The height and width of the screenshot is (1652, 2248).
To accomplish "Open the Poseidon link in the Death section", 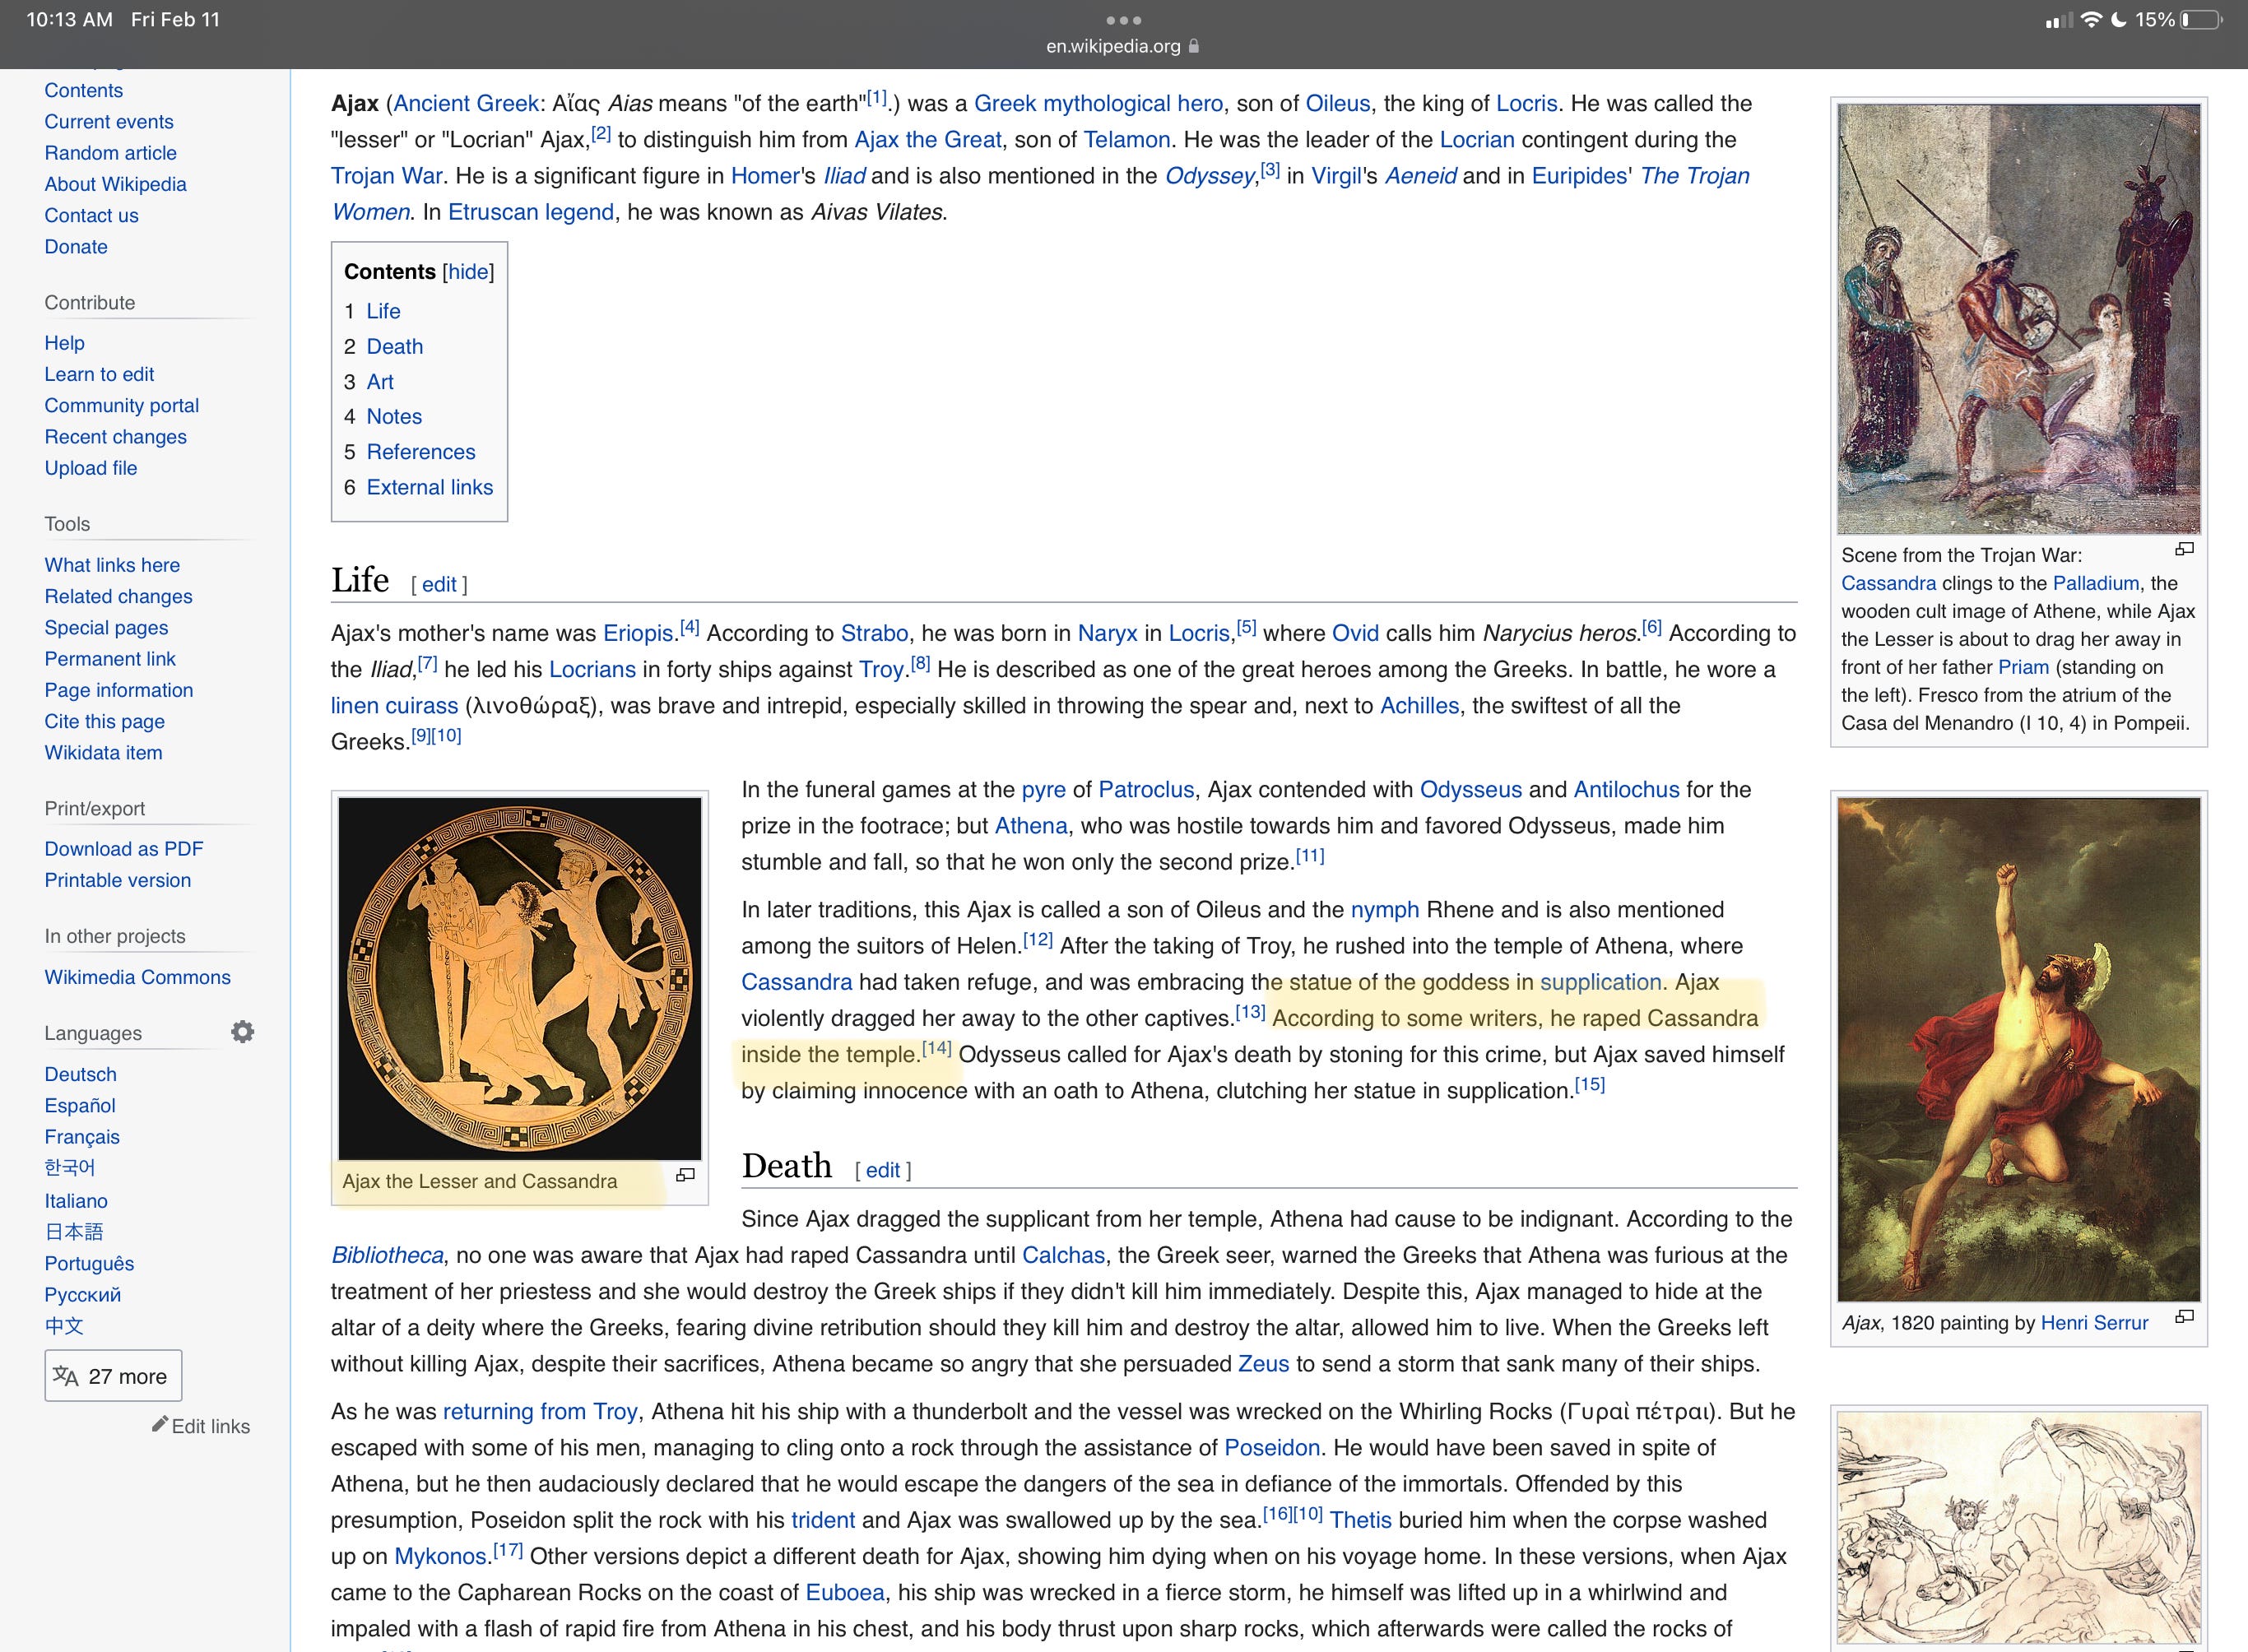I will point(1272,1448).
